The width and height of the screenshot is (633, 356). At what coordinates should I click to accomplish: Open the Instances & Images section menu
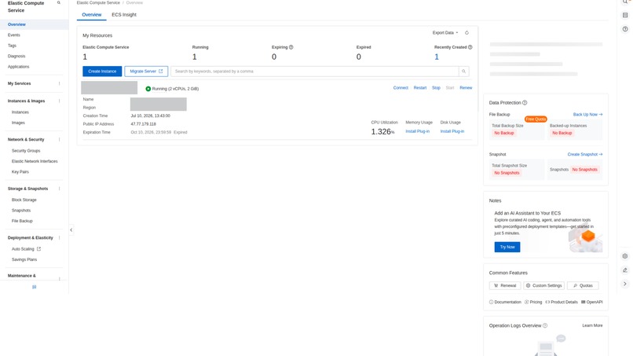60,101
